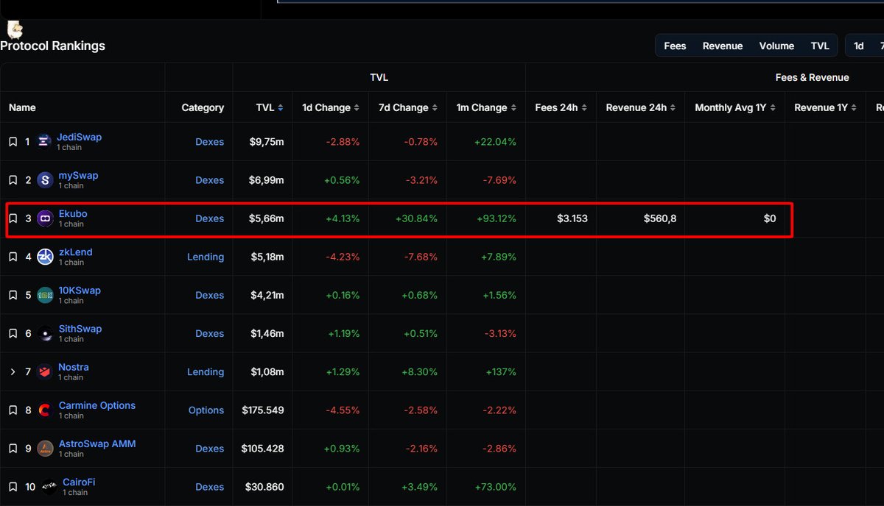Viewport: 884px width, 506px height.
Task: Open the AstroSwap AMM link
Action: pos(97,443)
